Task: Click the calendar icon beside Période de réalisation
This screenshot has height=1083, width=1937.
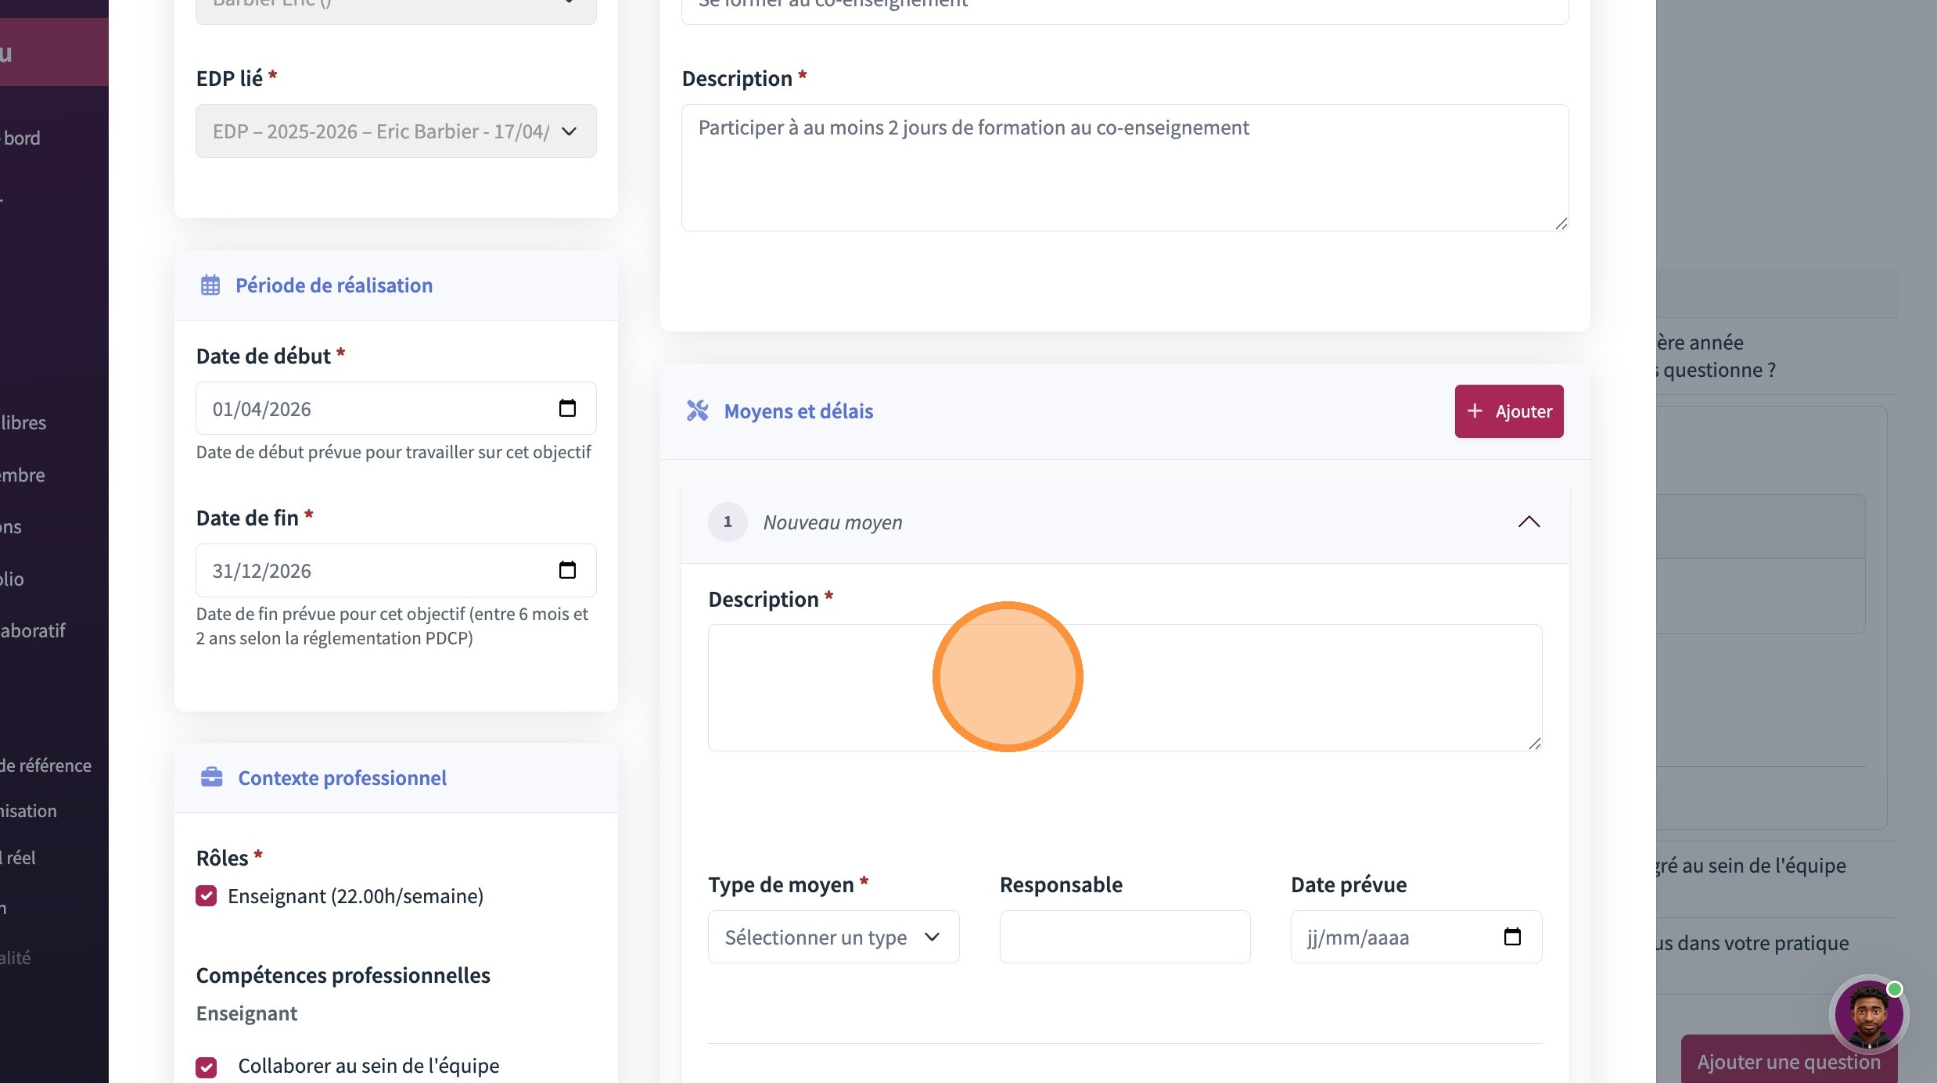Action: click(x=210, y=285)
